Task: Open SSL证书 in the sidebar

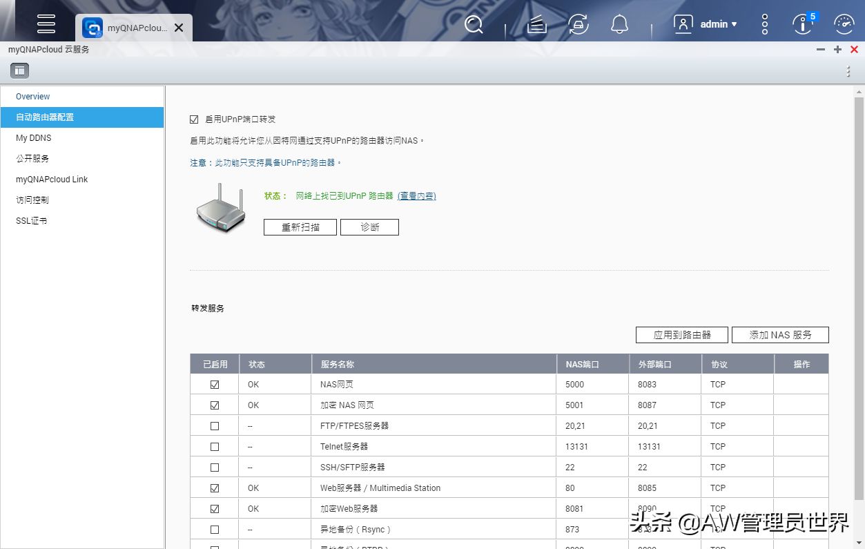Action: pyautogui.click(x=81, y=221)
